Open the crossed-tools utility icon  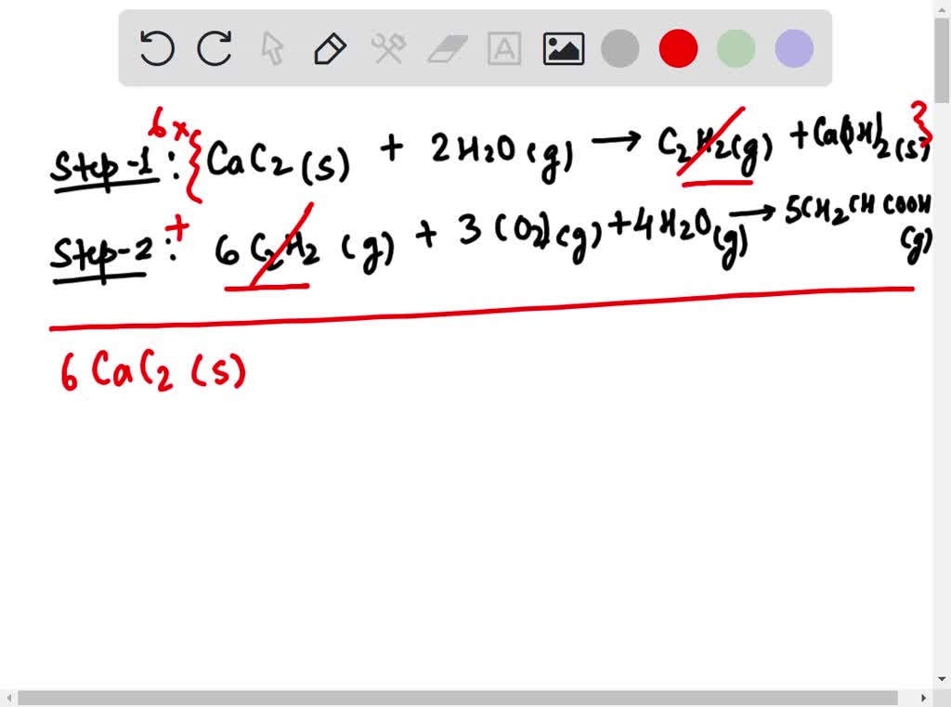point(388,49)
